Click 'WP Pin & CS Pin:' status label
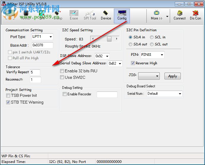The height and width of the screenshot is (165, 205). pos(16,156)
